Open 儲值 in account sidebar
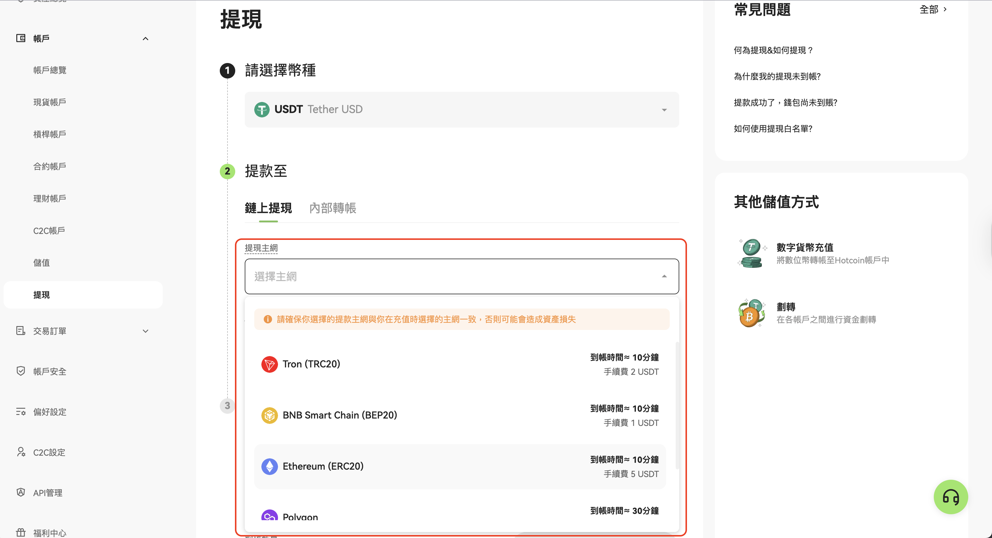 [x=42, y=263]
